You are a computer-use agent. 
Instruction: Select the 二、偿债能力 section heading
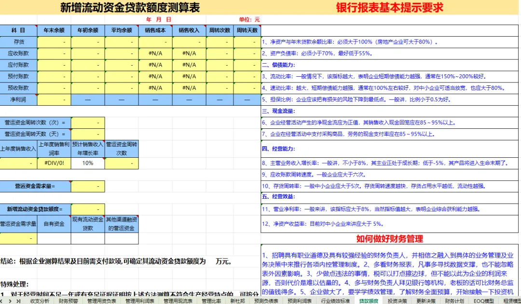coord(278,65)
